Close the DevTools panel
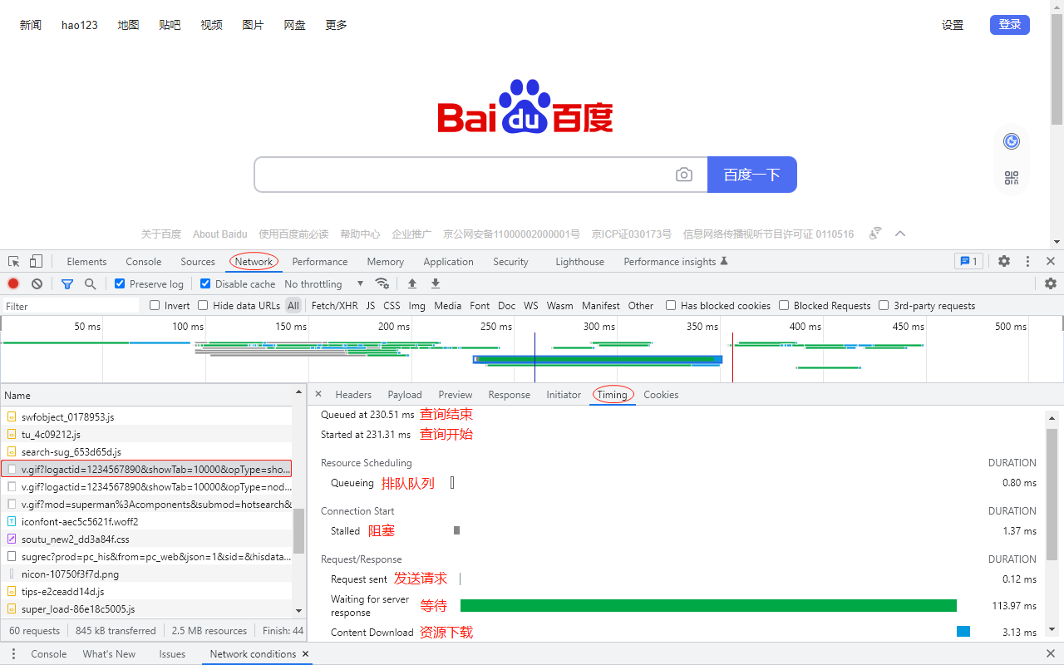Image resolution: width=1064 pixels, height=665 pixels. pos(1051,261)
